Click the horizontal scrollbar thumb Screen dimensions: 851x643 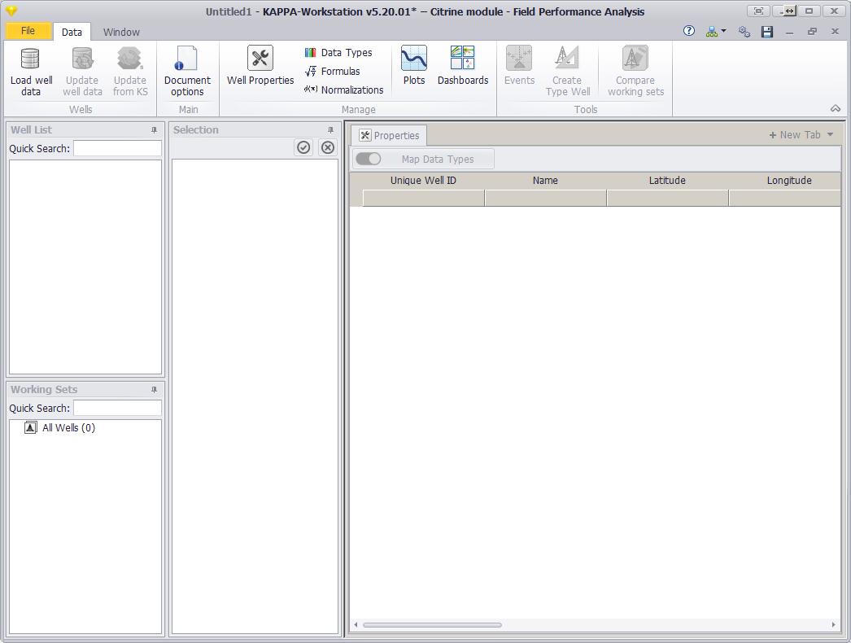(432, 624)
